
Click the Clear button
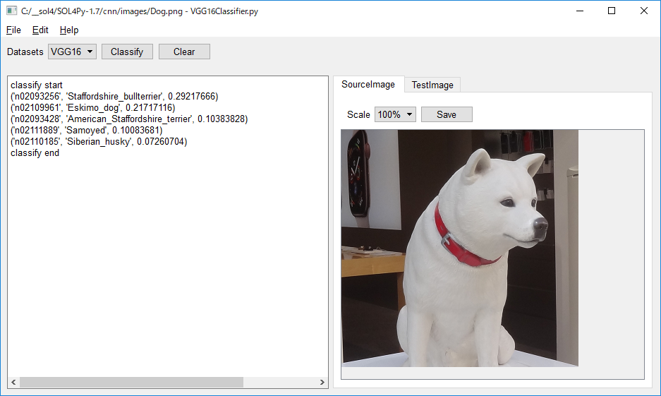tap(184, 52)
